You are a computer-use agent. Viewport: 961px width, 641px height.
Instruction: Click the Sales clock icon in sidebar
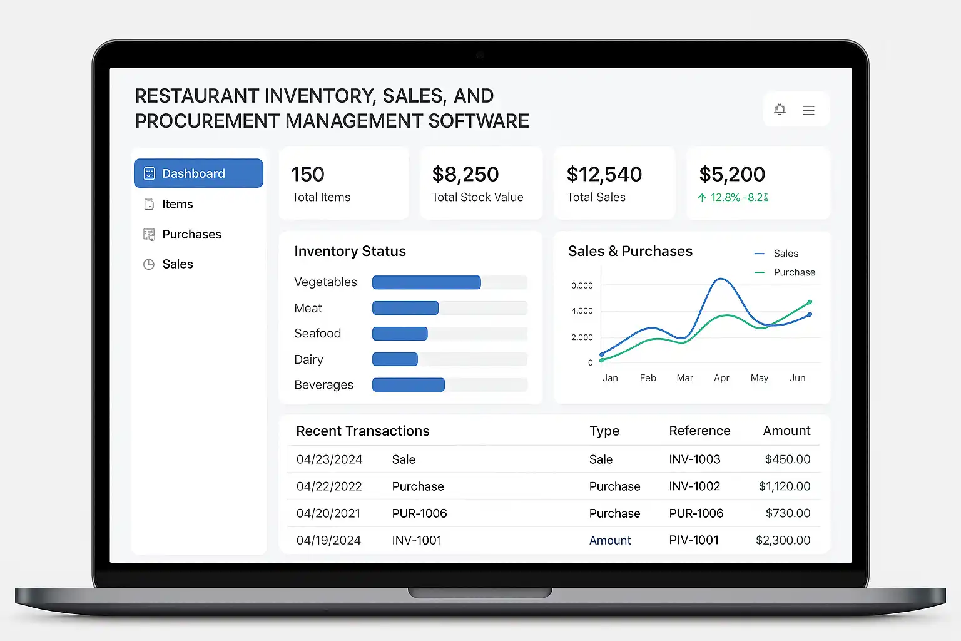149,264
